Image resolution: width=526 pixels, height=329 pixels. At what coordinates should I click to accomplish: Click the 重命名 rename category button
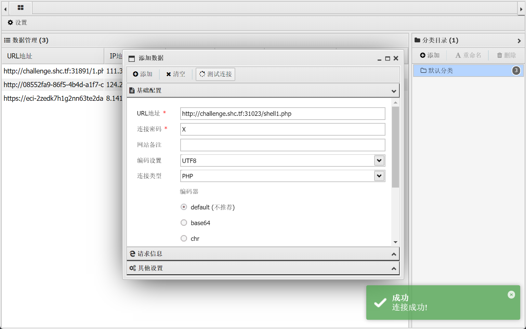point(468,55)
